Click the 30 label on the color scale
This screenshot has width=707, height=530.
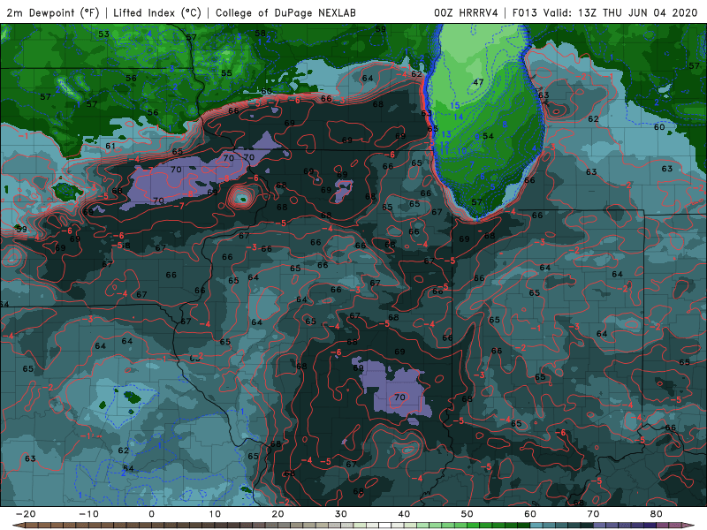[x=341, y=514]
